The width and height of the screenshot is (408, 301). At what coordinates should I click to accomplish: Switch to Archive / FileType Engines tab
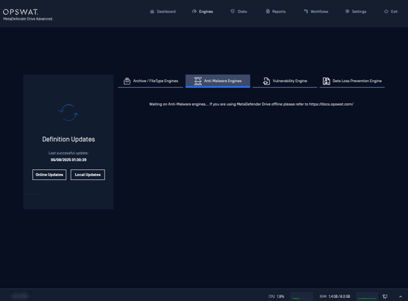150,81
